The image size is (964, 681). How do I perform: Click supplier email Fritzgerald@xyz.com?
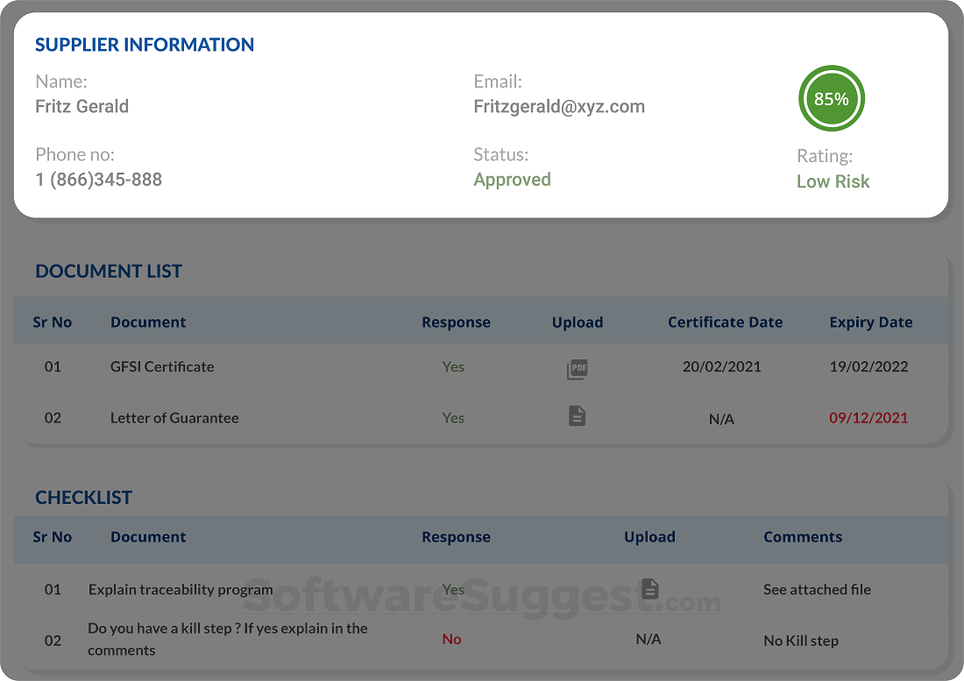558,106
